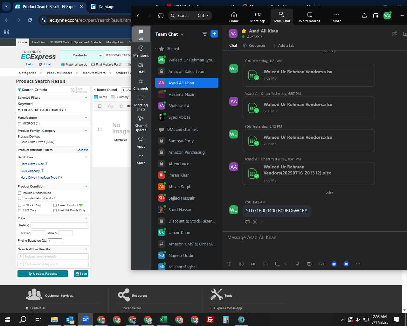Open GIF picker in message toolbar
Image resolution: width=407 pixels, height=326 pixels.
coord(253,264)
